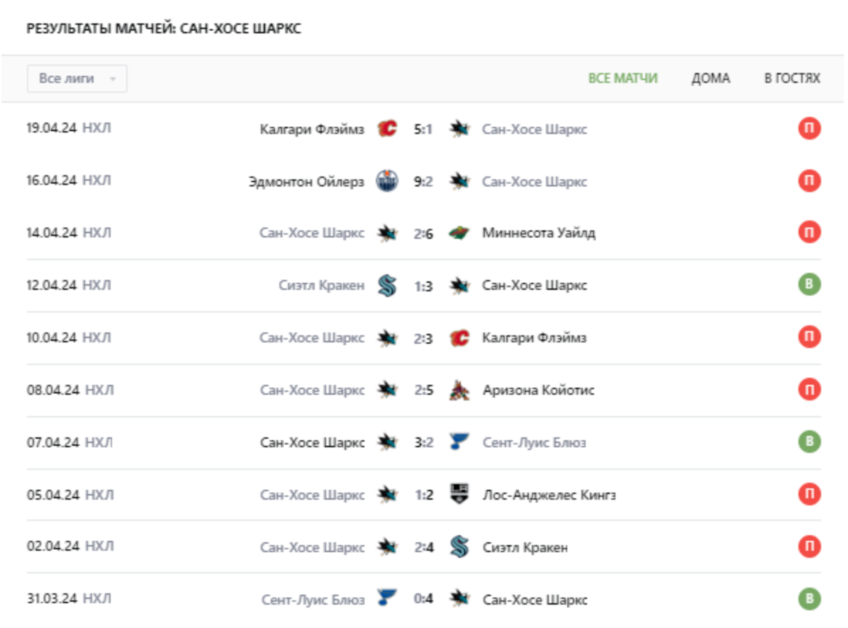Click НХЛ league label on 10.04.24 row
This screenshot has width=848, height=628.
click(x=97, y=338)
